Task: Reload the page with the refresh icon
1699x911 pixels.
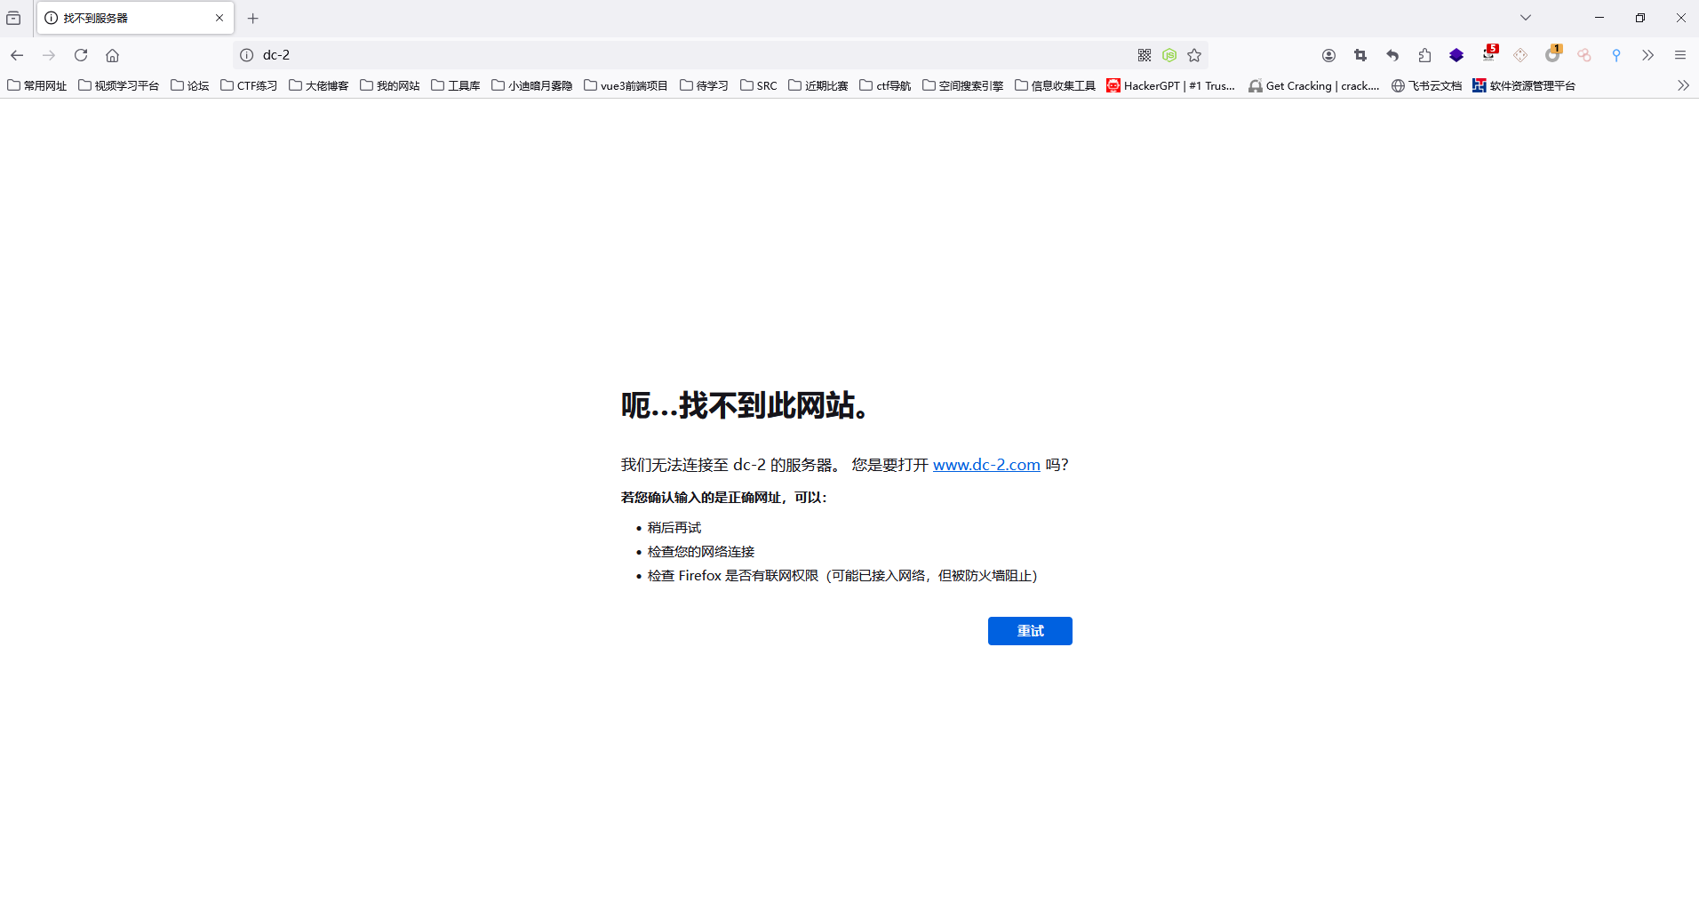Action: click(x=81, y=55)
